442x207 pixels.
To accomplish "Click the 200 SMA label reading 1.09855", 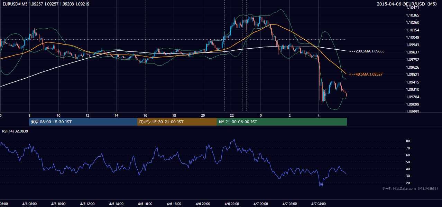I will [x=367, y=51].
